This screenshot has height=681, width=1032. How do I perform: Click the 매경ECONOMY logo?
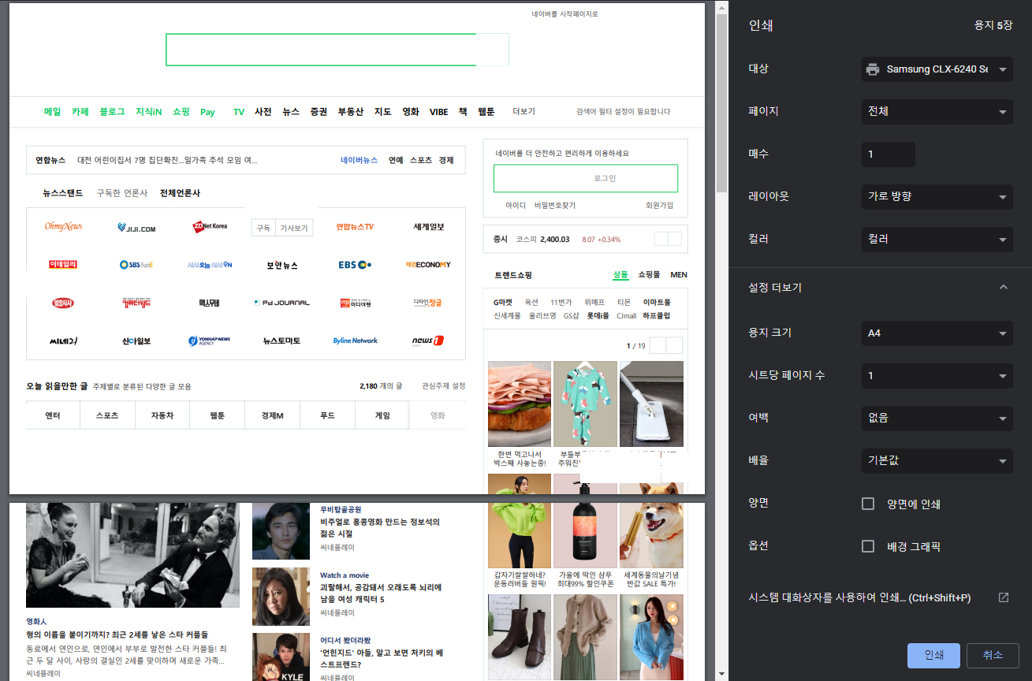tap(428, 265)
